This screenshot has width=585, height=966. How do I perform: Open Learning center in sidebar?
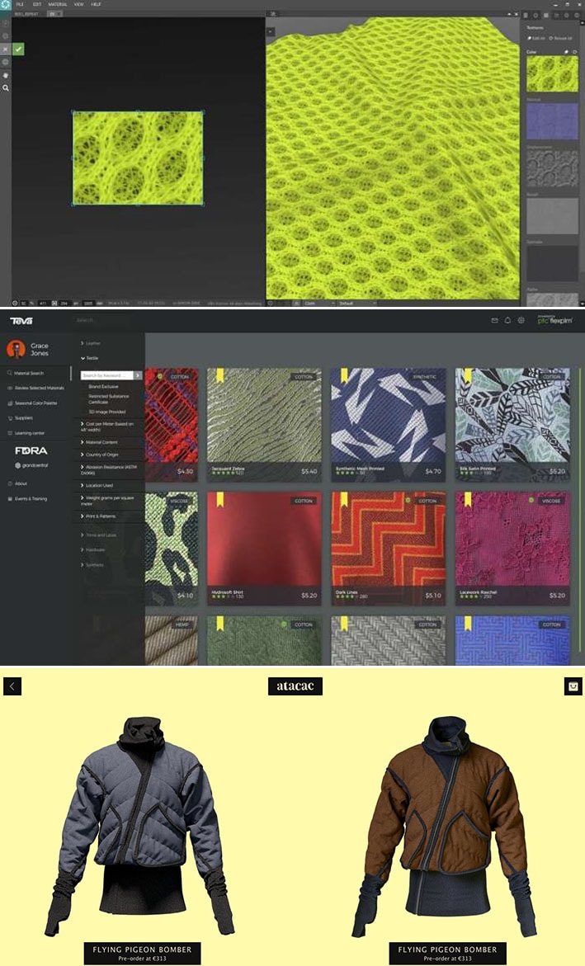[x=26, y=433]
